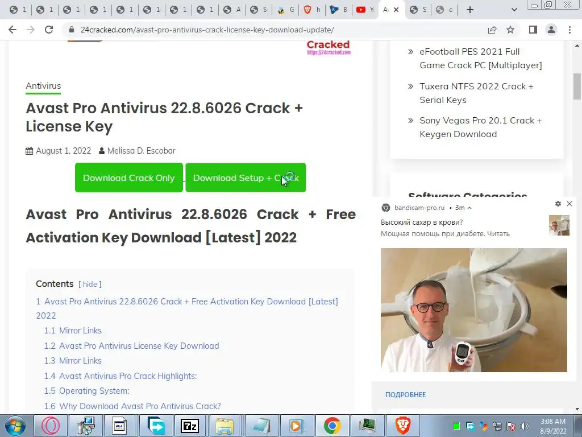Click the August 1, 2022 post date
The height and width of the screenshot is (437, 582).
(63, 151)
